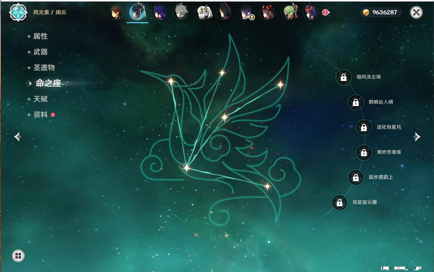Go to the next character with right arrow
434x272 pixels.
coord(417,137)
